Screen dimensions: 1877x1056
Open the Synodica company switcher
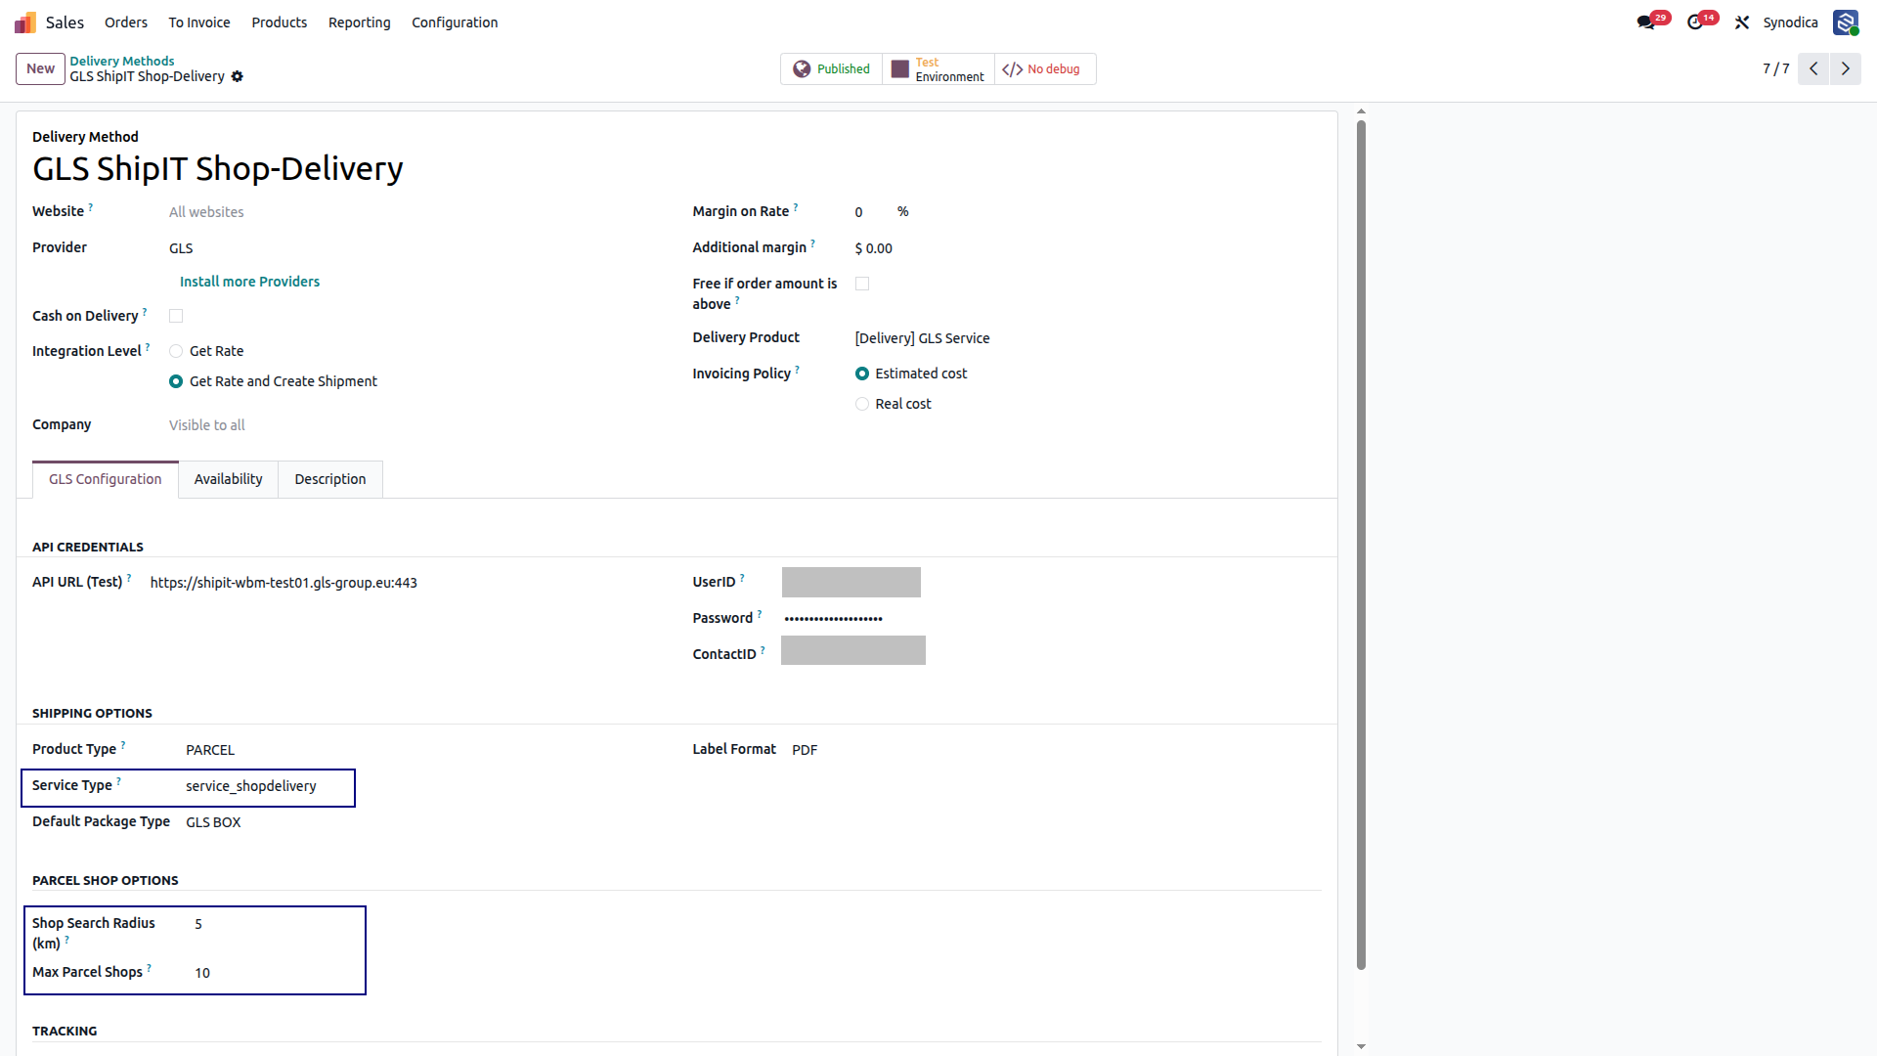pos(1791,22)
